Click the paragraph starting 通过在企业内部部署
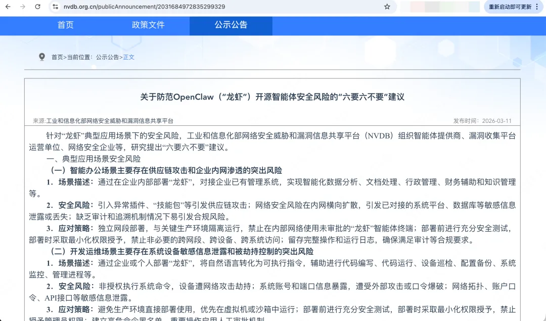This screenshot has width=546, height=321. point(272,188)
